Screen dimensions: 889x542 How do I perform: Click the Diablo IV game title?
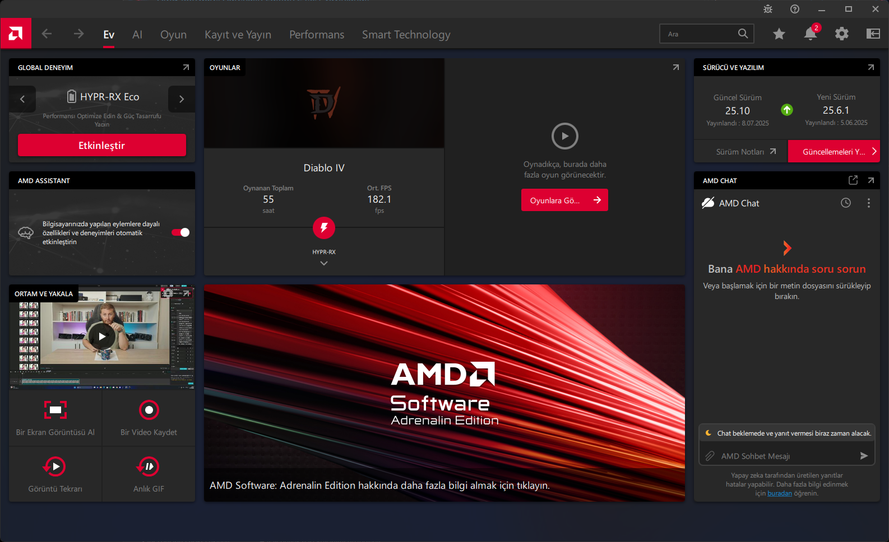click(x=324, y=168)
